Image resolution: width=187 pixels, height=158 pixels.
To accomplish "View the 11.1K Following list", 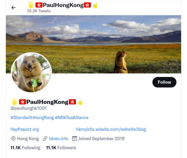I will (x=25, y=148).
